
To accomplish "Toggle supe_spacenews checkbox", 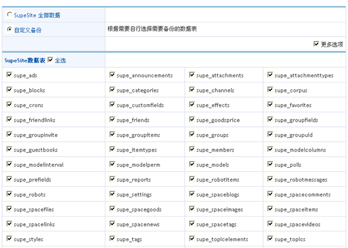I will click(x=112, y=223).
